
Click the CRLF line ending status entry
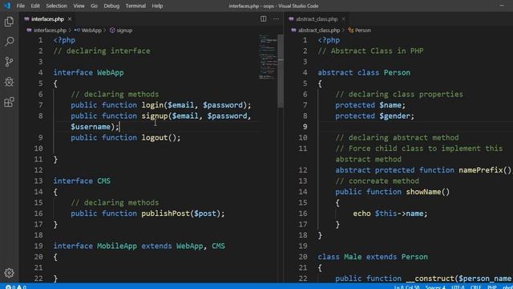pyautogui.click(x=476, y=287)
